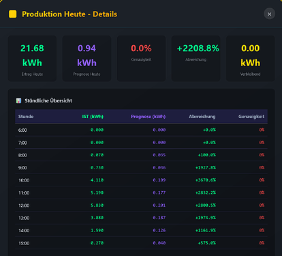Click the 0.00 kWh Verbleibend card

coord(250,58)
